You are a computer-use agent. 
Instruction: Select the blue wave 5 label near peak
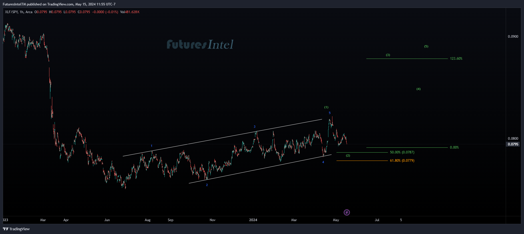(330, 113)
